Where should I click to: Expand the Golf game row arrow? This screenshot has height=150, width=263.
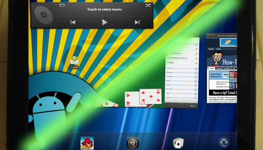click(x=196, y=85)
